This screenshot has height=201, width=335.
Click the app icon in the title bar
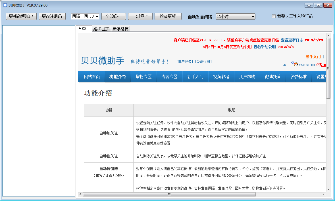click(5, 5)
